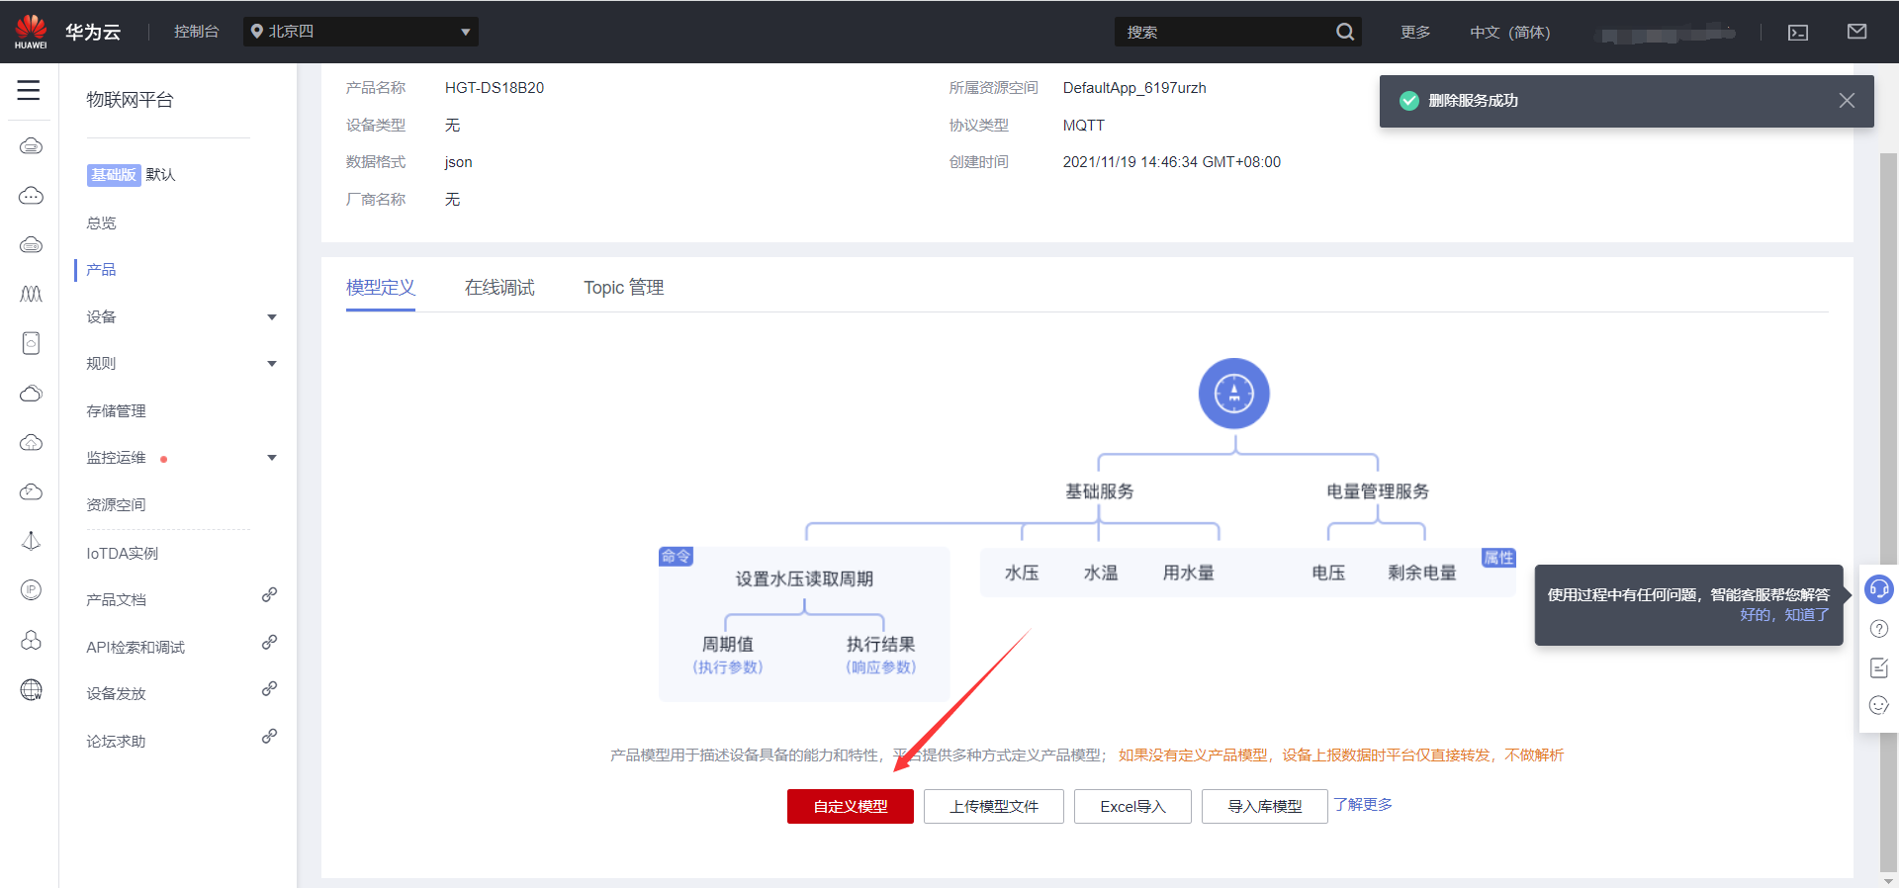Click the 电压 property
Image resolution: width=1899 pixels, height=888 pixels.
click(1328, 573)
